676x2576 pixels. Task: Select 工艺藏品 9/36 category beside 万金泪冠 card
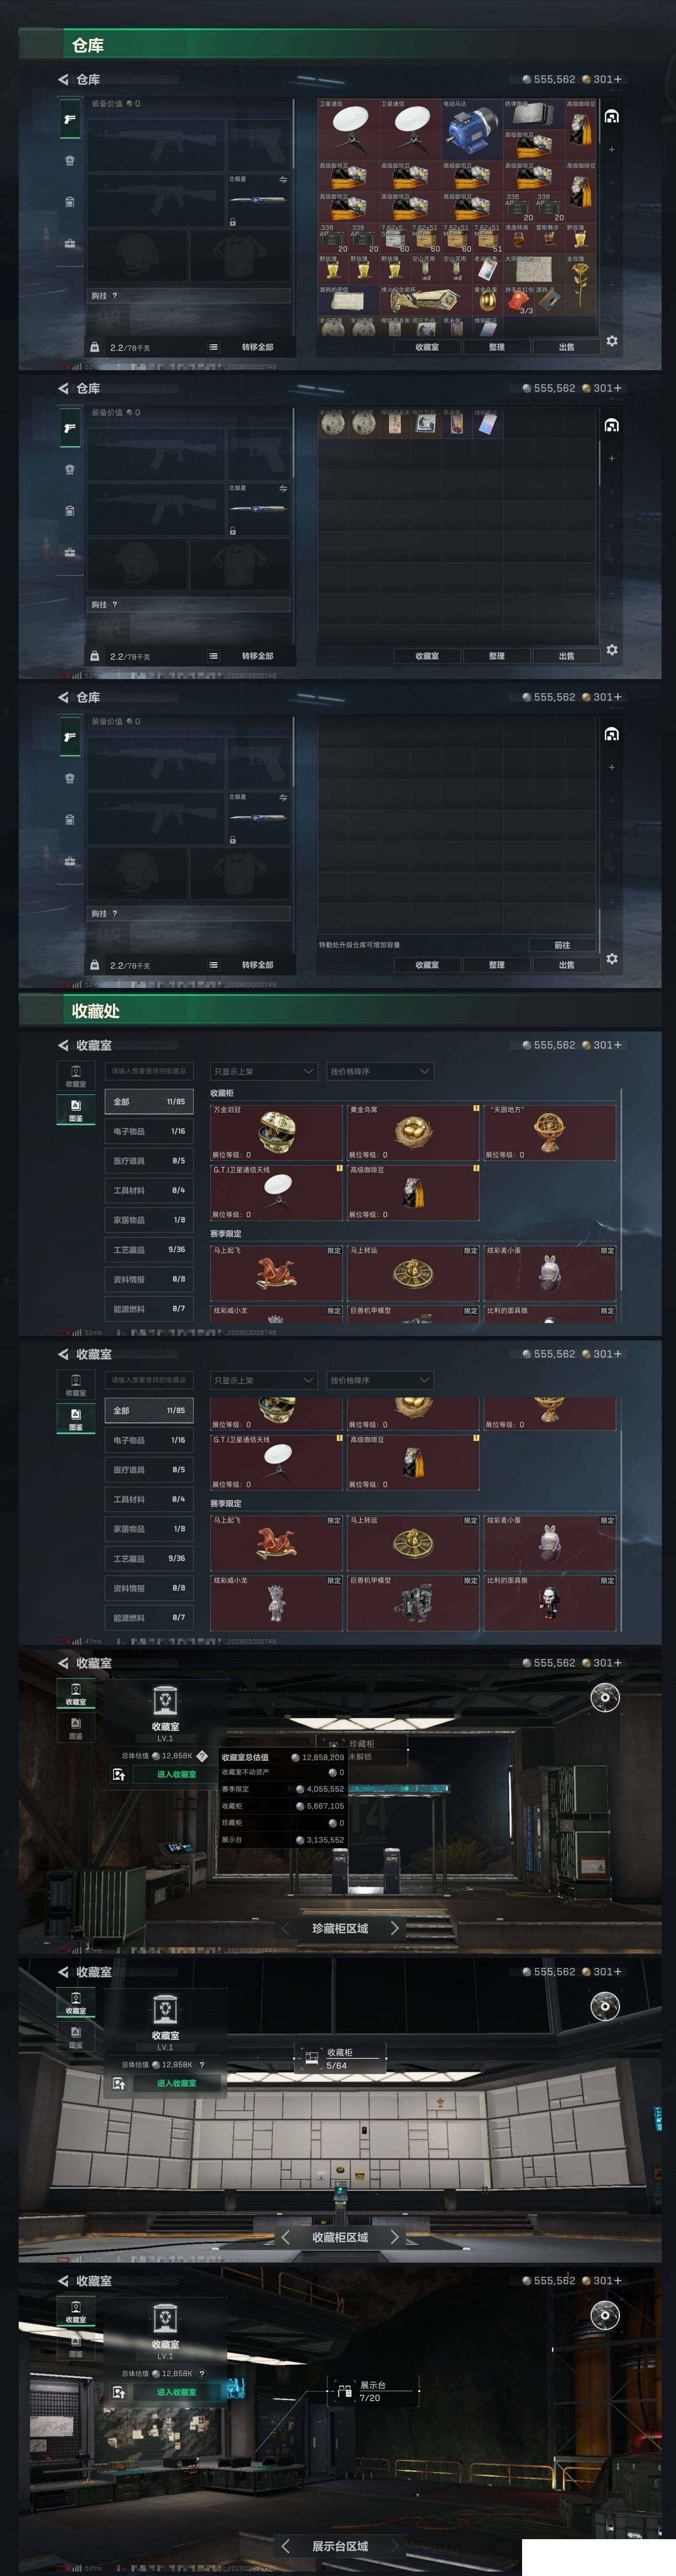149,1249
